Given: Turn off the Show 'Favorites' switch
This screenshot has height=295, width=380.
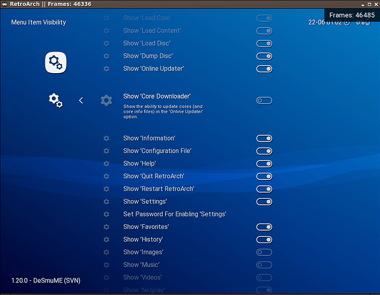Looking at the screenshot, I should (264, 227).
